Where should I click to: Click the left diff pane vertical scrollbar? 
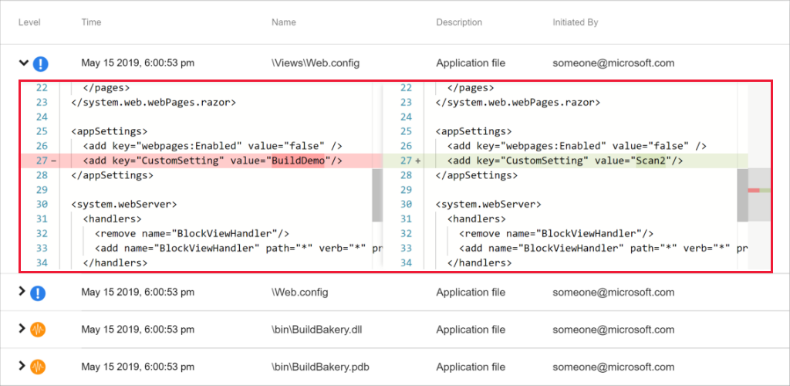(376, 195)
